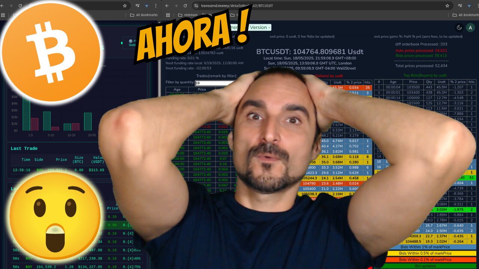The width and height of the screenshot is (479, 269).
Task: Click 'Bids prices processed: 28,413' text
Action: click(421, 56)
